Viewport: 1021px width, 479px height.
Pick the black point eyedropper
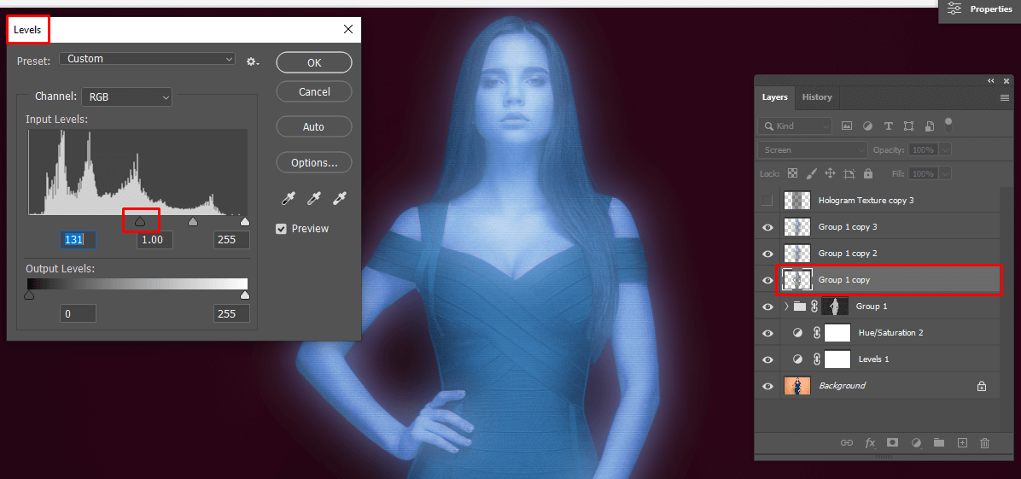[x=289, y=198]
